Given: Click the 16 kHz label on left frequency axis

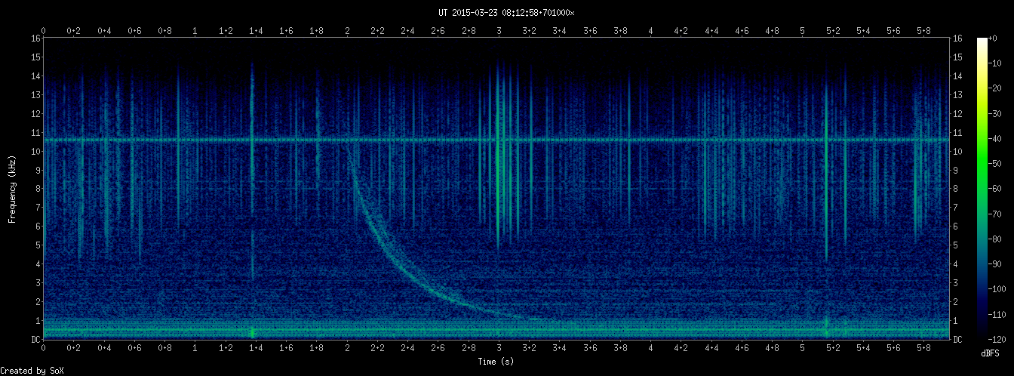Looking at the screenshot, I should 35,39.
